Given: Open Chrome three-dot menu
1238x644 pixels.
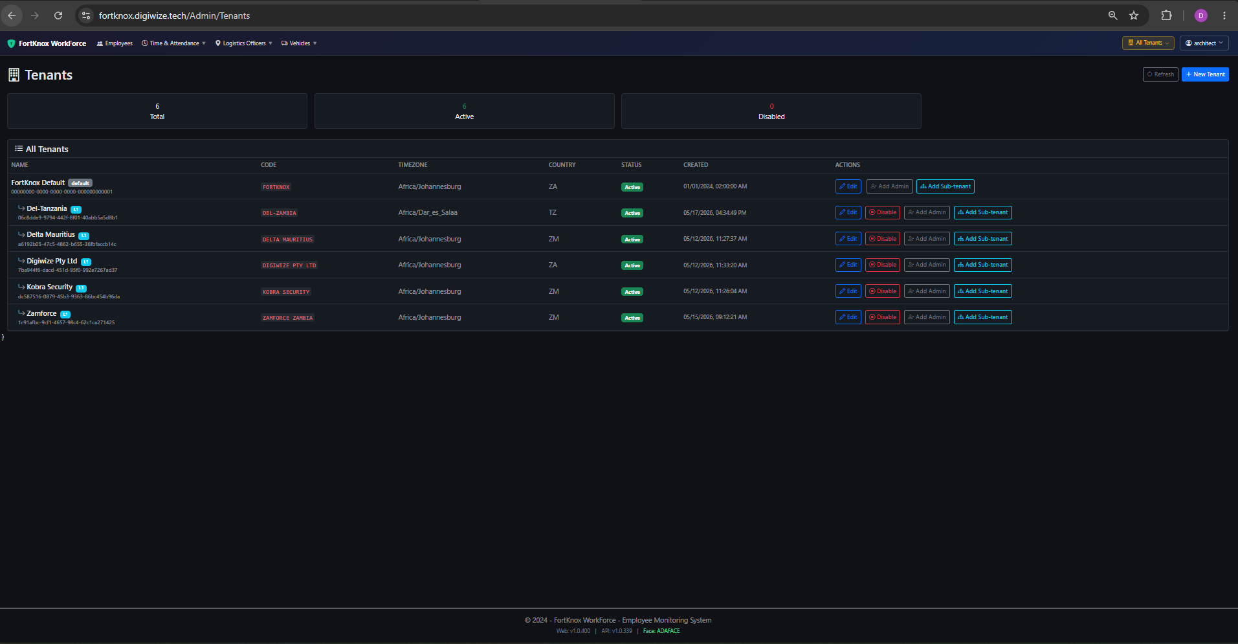Looking at the screenshot, I should pyautogui.click(x=1224, y=16).
